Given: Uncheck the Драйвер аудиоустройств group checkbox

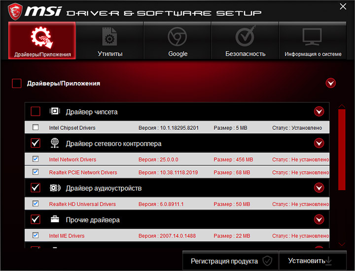Looking at the screenshot, I should tap(35, 188).
